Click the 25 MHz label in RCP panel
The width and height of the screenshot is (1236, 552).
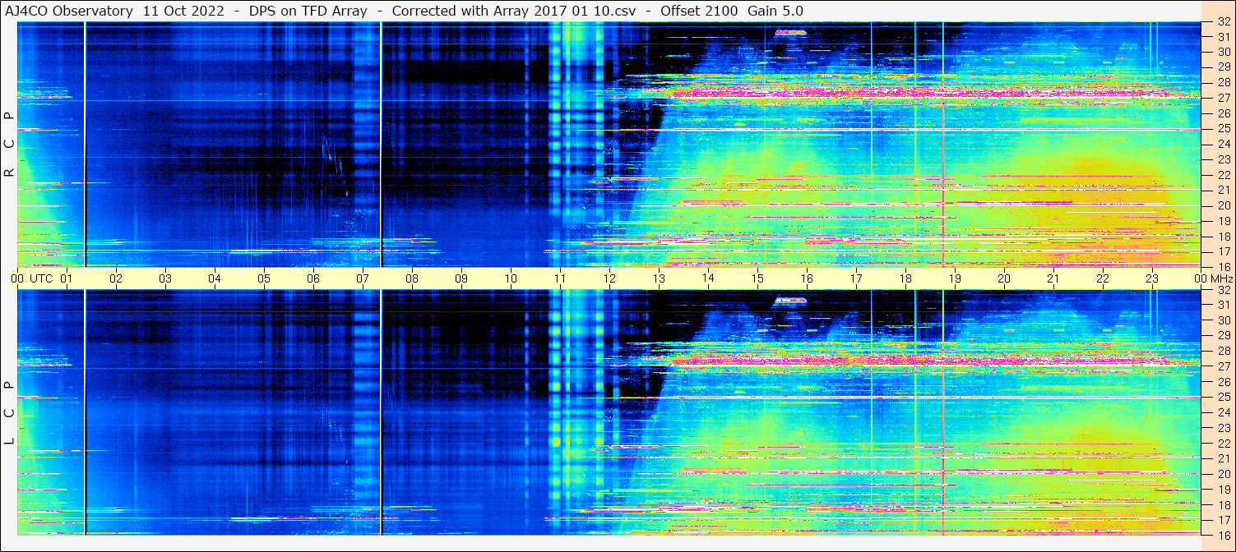click(1224, 129)
